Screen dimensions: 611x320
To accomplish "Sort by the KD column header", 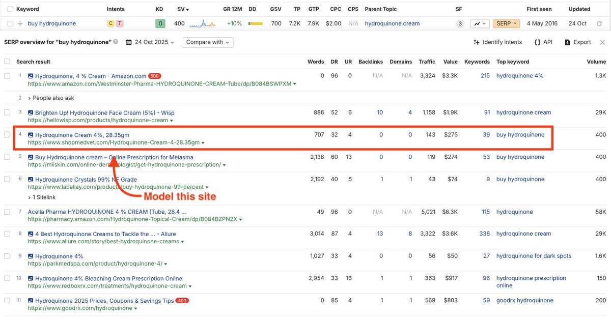I will click(159, 9).
